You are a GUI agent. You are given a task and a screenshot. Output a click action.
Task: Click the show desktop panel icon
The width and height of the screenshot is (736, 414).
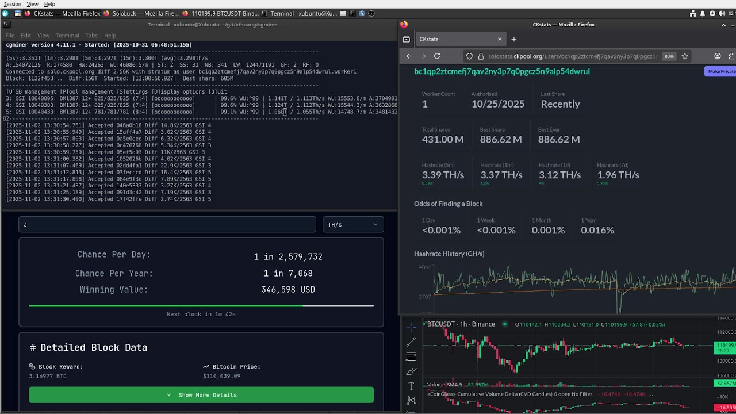tap(18, 13)
